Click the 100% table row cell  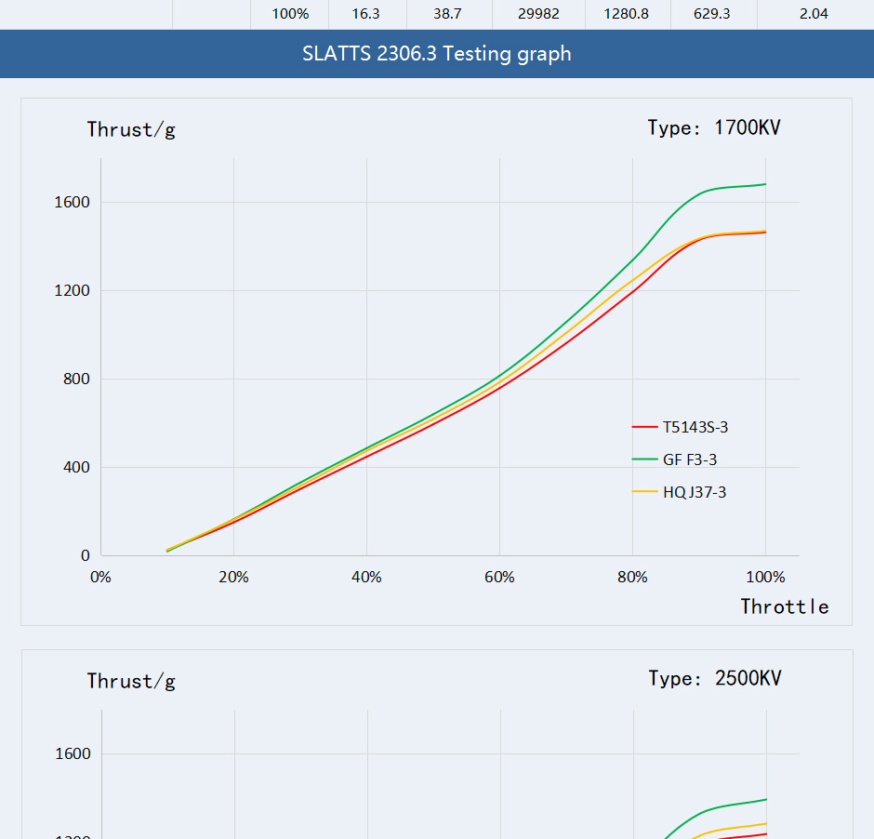click(290, 14)
